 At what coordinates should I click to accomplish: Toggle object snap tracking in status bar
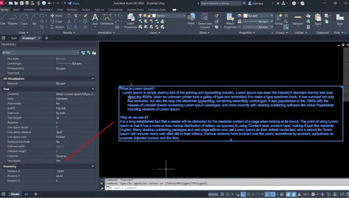tap(267, 194)
